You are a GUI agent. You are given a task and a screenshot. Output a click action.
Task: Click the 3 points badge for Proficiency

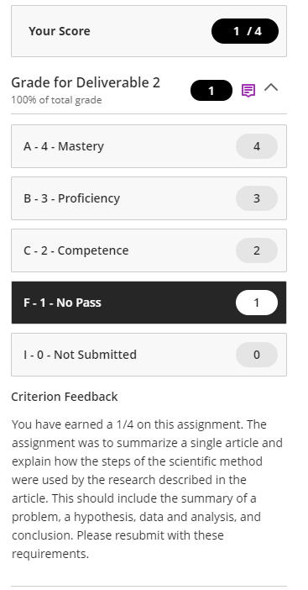[257, 198]
